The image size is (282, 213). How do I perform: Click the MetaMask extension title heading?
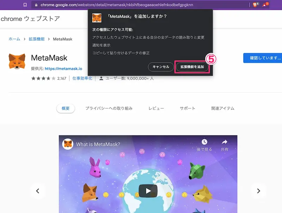point(49,58)
